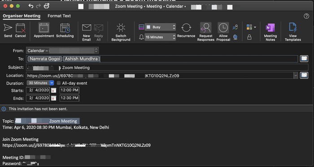Switch to Organiser Meeting tab
The image size is (314, 167).
click(x=22, y=16)
